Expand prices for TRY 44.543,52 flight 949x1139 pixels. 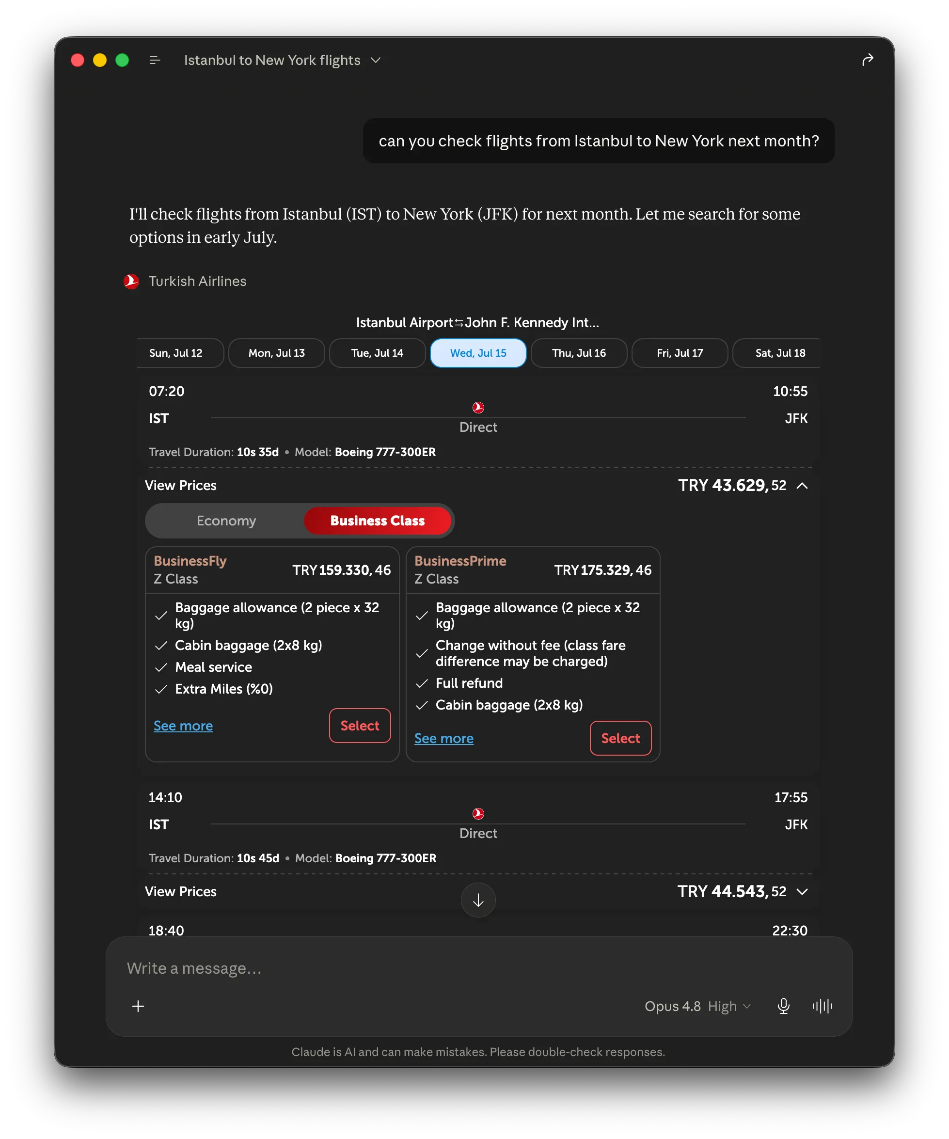(802, 892)
